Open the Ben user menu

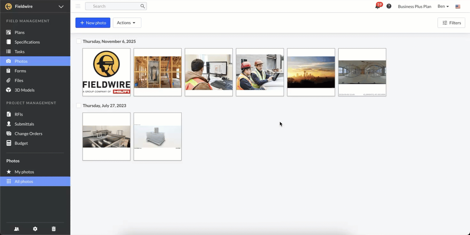(443, 6)
